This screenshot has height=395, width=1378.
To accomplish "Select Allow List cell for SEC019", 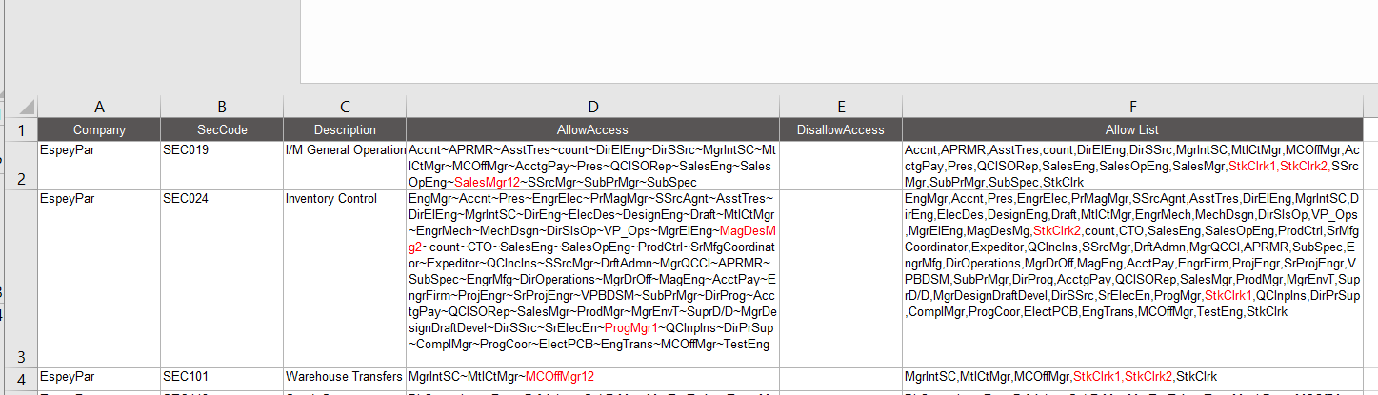I will click(x=1132, y=165).
